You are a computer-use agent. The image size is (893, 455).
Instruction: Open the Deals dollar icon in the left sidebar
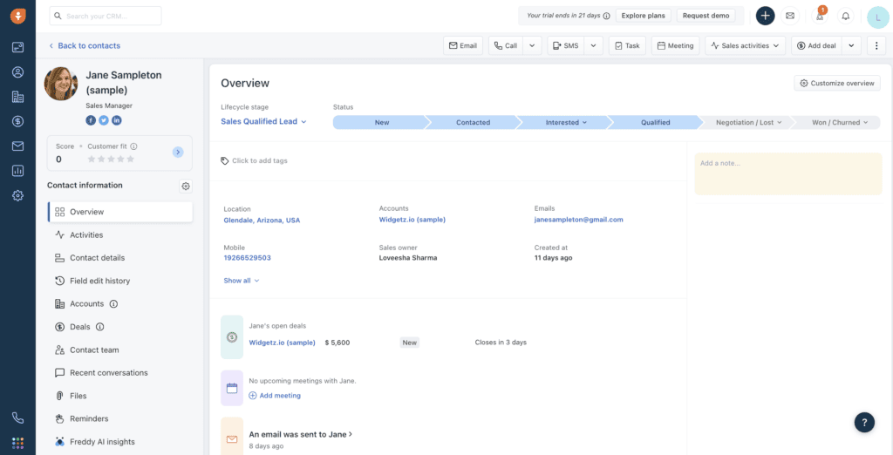(x=17, y=121)
